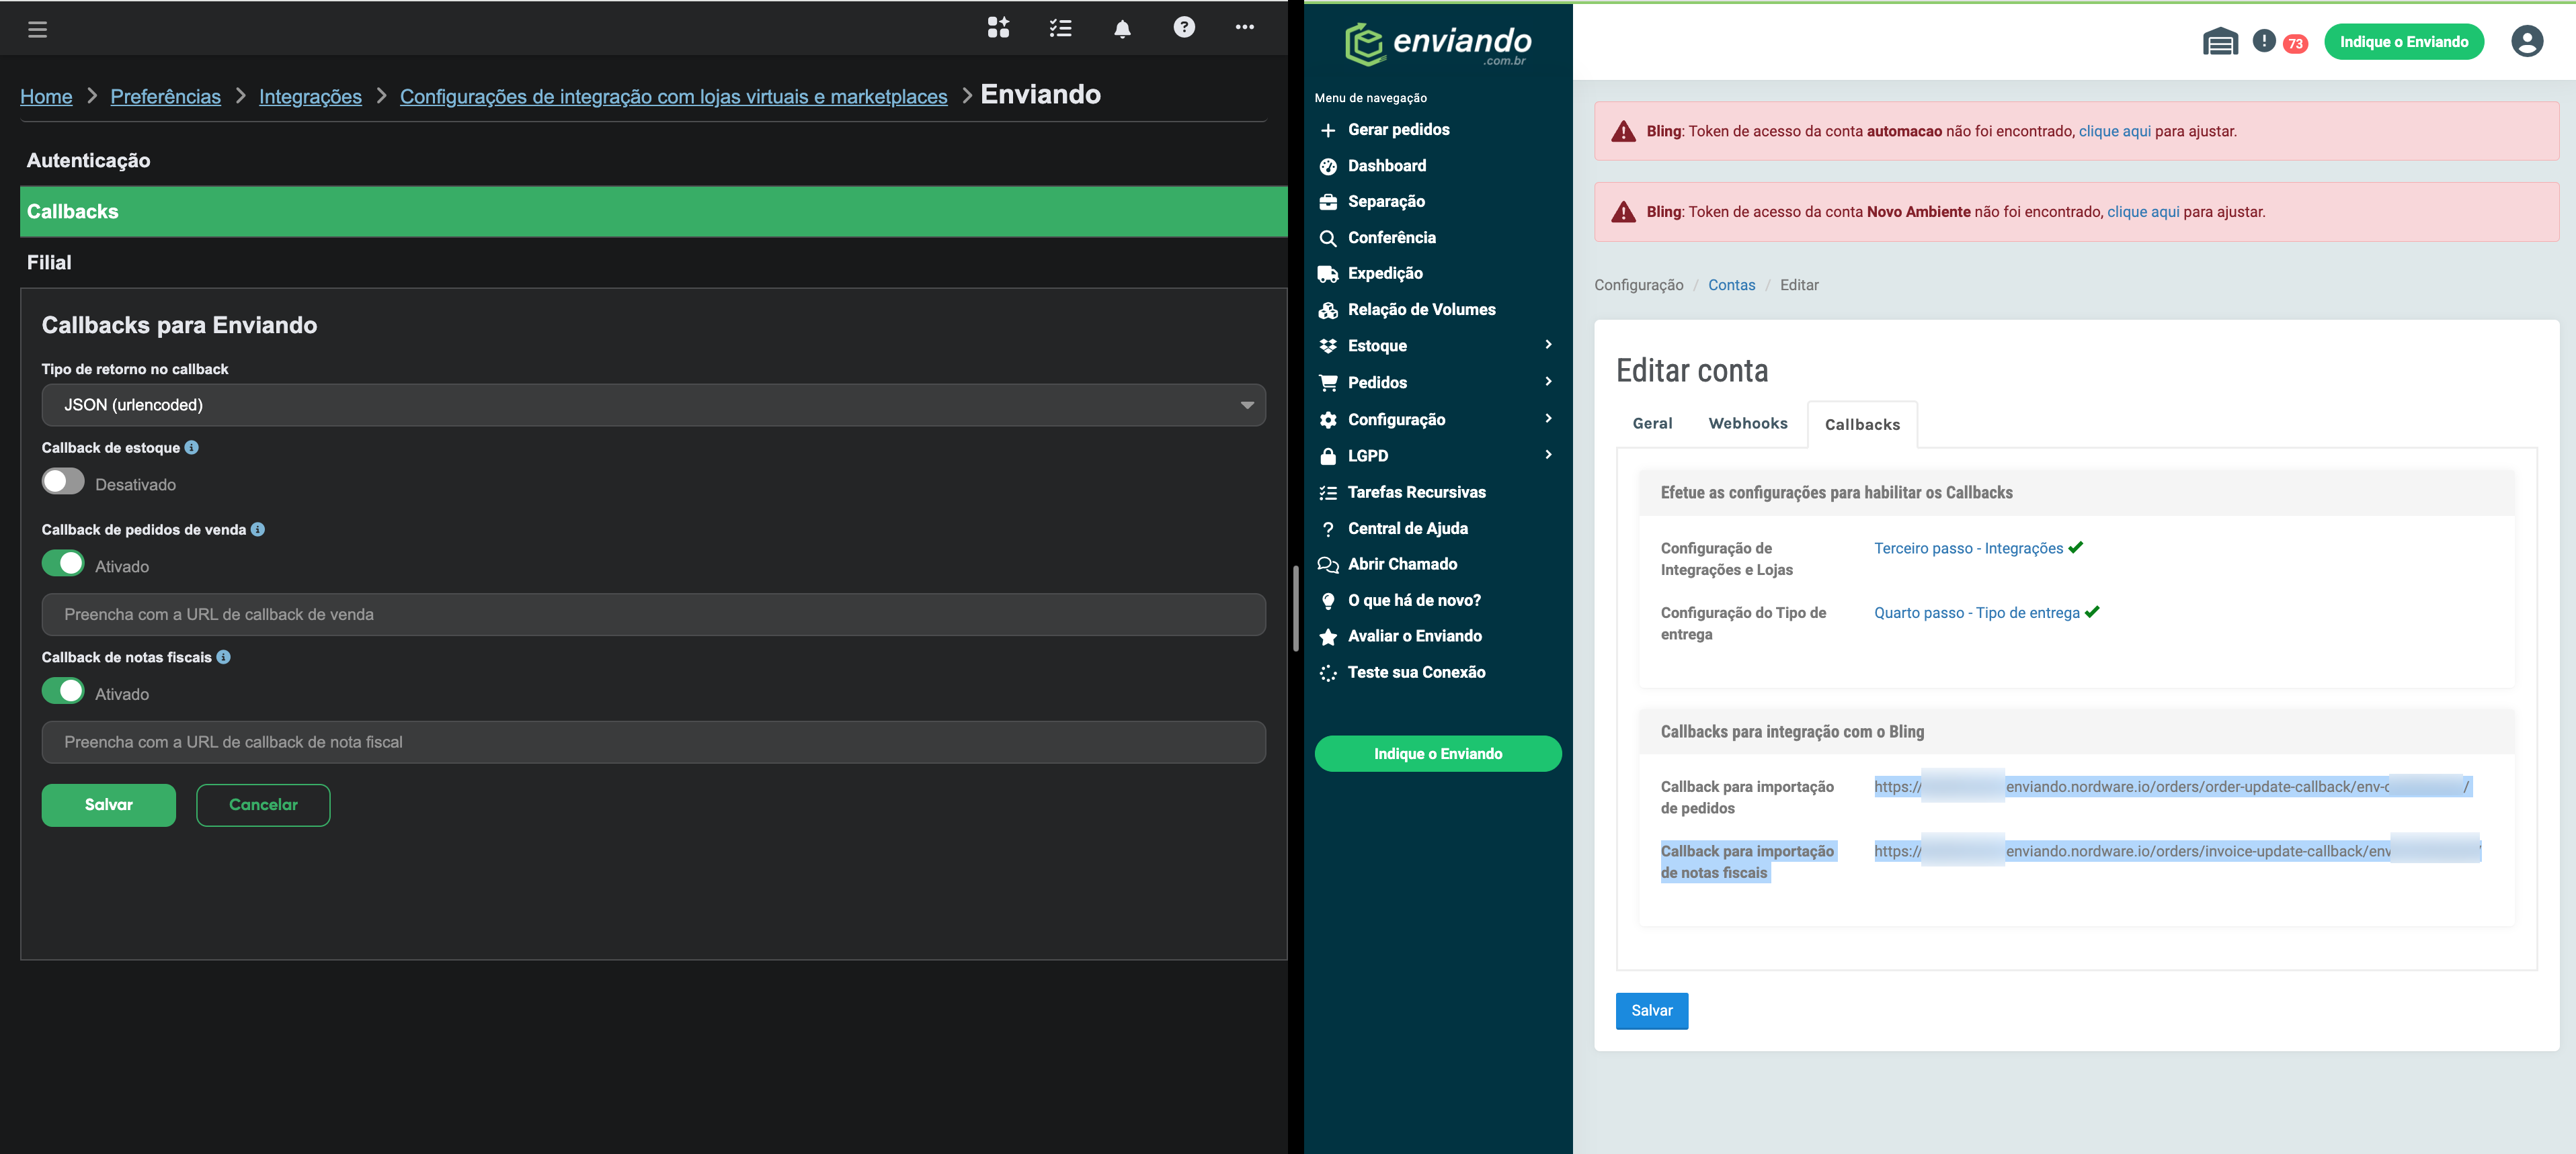Click the Bling panel vertical scrollbar
The height and width of the screenshot is (1154, 2576).
(x=1295, y=609)
